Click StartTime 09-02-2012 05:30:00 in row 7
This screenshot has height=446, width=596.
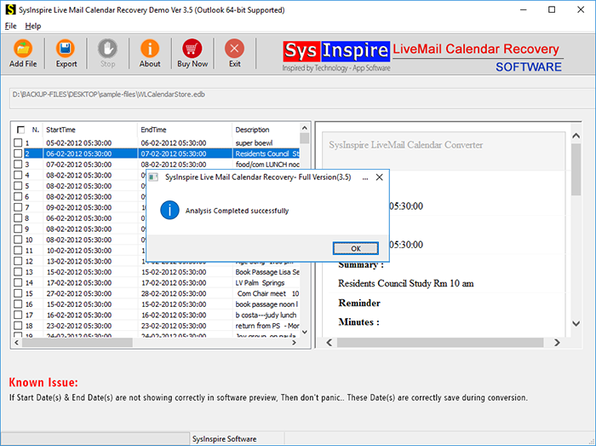78,207
